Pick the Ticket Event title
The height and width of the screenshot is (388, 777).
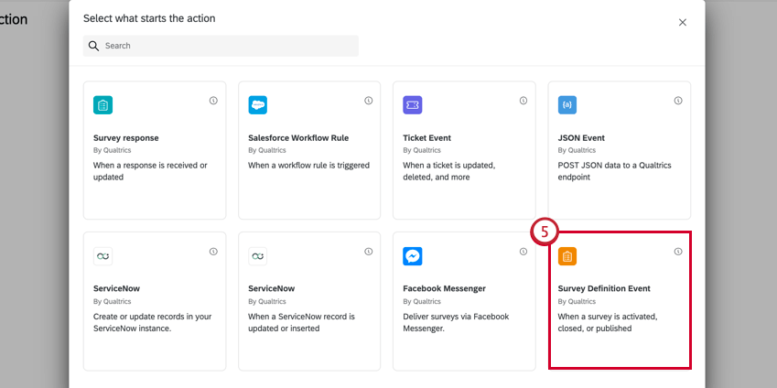[x=427, y=138]
